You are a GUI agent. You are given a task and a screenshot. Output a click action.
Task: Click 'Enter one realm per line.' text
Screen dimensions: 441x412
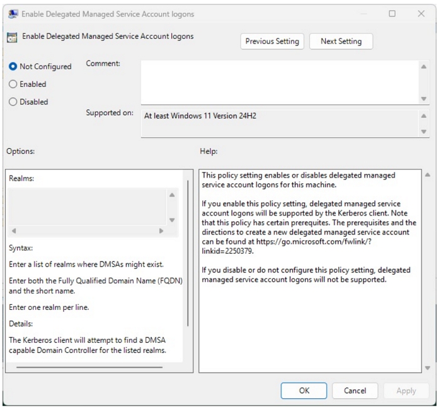[49, 307]
